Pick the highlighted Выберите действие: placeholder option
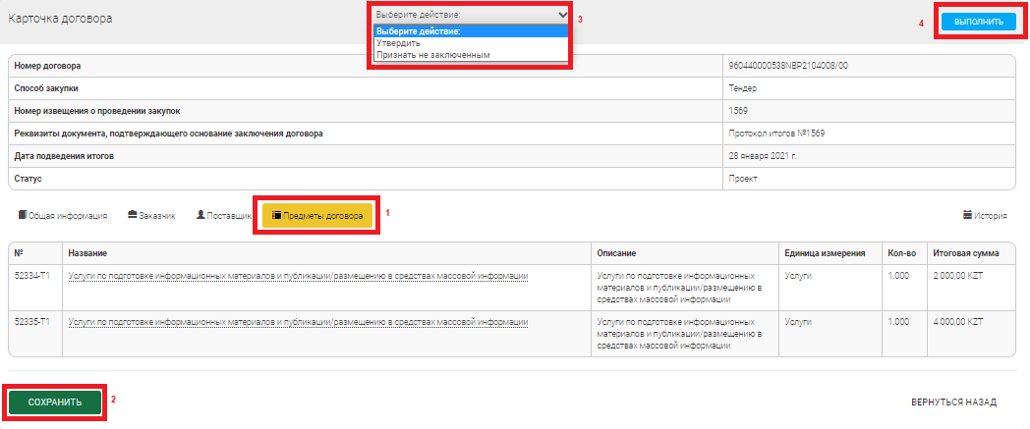Image resolution: width=1030 pixels, height=429 pixels. click(418, 31)
